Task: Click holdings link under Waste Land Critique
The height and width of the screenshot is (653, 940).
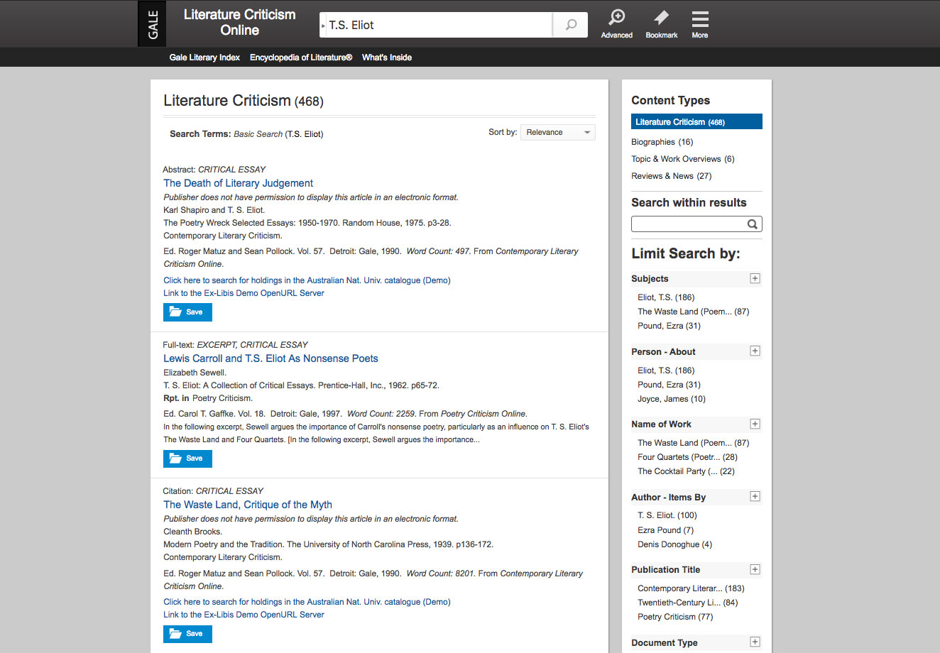Action: 307,602
